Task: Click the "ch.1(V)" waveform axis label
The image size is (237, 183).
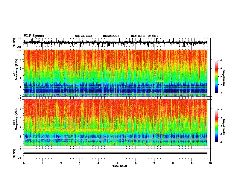Action: (14, 42)
